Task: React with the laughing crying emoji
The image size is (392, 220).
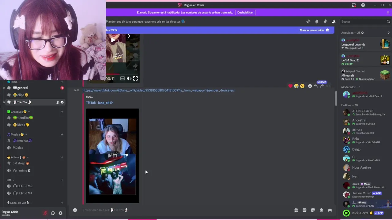Action: coord(296,86)
